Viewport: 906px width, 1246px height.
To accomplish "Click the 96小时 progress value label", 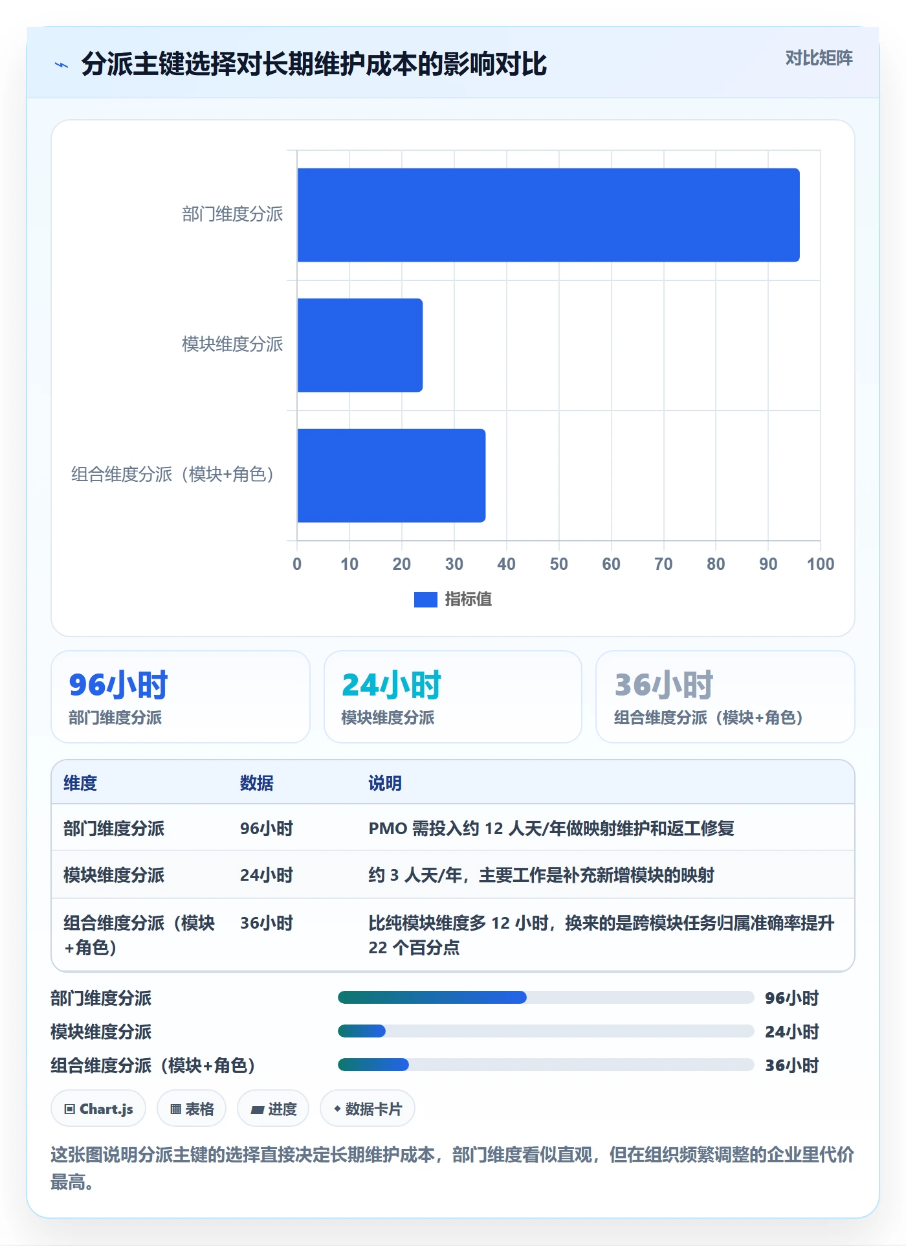I will [x=792, y=998].
